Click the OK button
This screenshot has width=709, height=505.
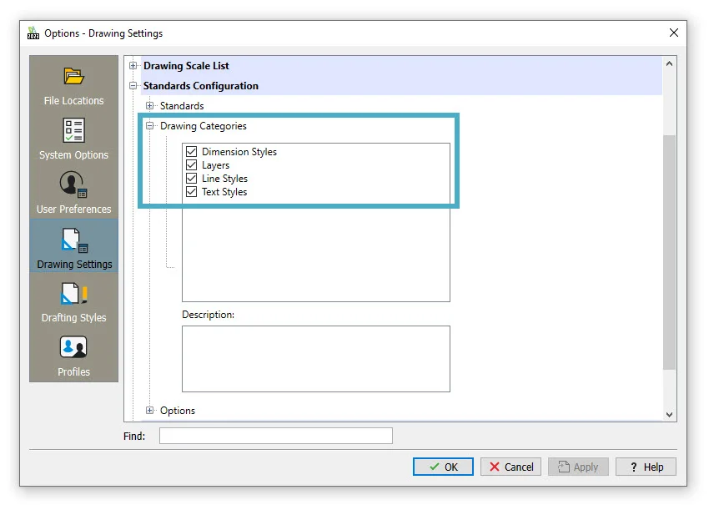point(443,467)
